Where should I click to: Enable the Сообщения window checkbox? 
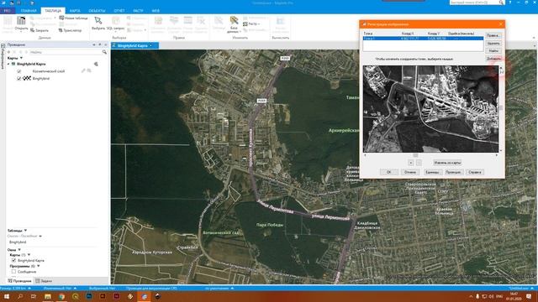pyautogui.click(x=13, y=272)
